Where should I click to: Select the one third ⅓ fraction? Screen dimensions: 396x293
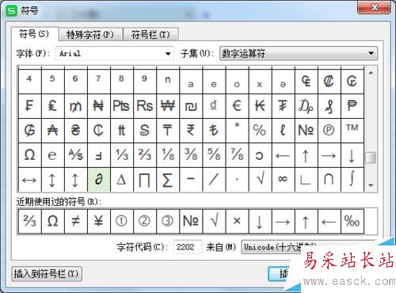[x=122, y=155]
